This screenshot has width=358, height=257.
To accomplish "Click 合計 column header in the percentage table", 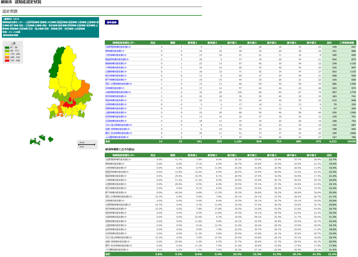I will point(329,155).
